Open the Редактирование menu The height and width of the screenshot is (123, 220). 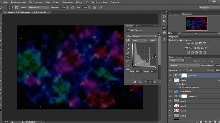(19, 2)
